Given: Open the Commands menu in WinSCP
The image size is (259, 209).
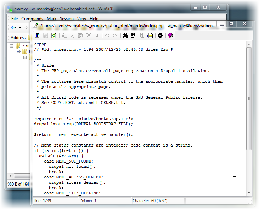Looking at the screenshot, I should tap(32, 19).
